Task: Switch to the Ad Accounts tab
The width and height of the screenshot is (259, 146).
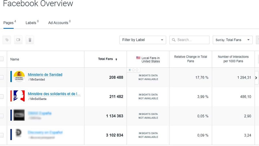Action: pyautogui.click(x=58, y=23)
